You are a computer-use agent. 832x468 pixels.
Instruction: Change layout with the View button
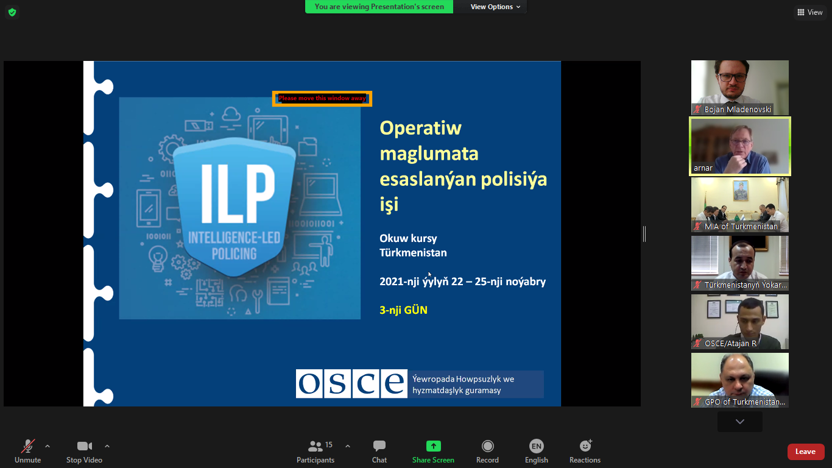[x=809, y=12]
